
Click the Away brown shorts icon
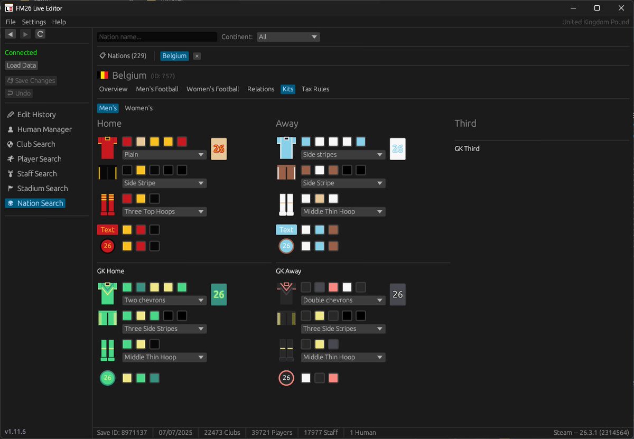(286, 173)
